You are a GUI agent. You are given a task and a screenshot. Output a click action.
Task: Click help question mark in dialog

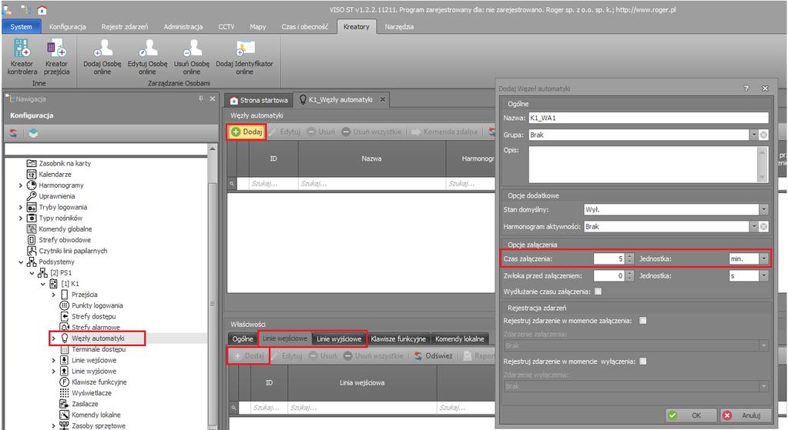tap(746, 88)
